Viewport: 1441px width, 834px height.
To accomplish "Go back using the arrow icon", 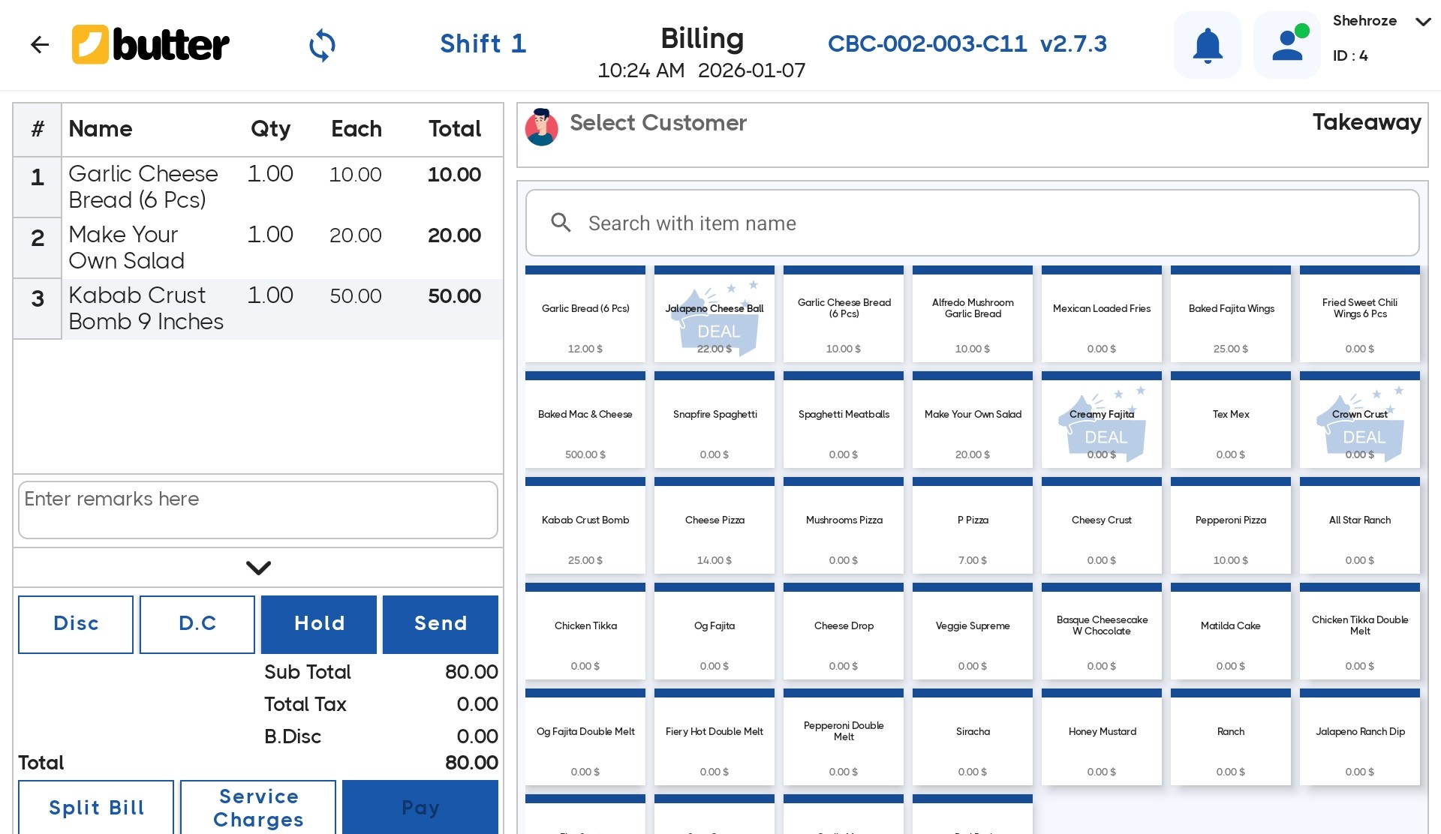I will (x=40, y=45).
